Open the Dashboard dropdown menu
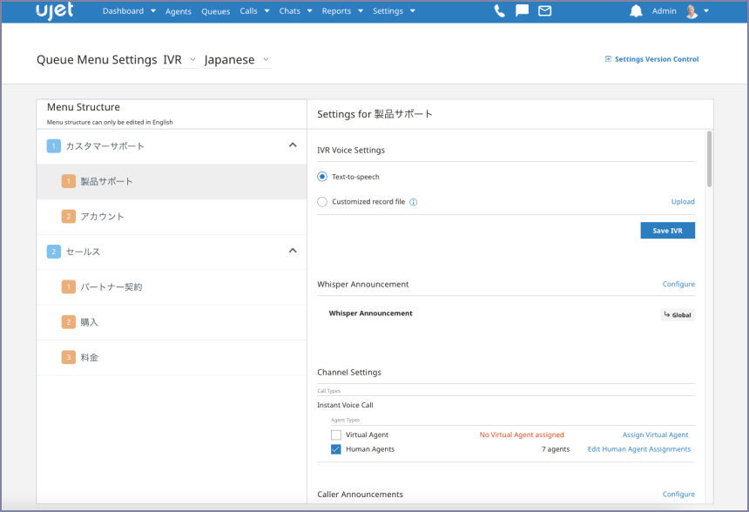This screenshot has width=749, height=512. pyautogui.click(x=129, y=11)
